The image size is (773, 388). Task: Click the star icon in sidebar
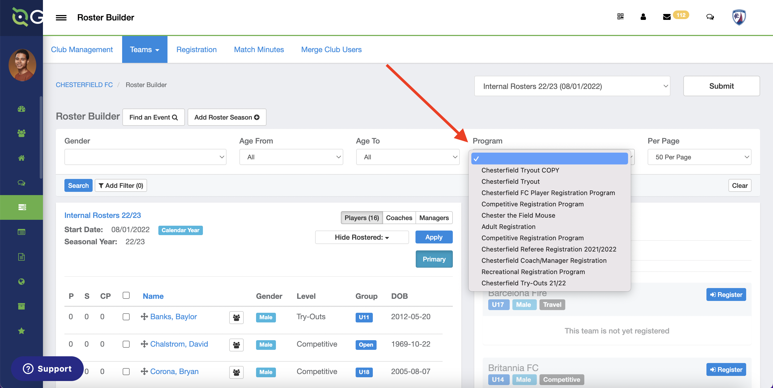click(x=21, y=331)
